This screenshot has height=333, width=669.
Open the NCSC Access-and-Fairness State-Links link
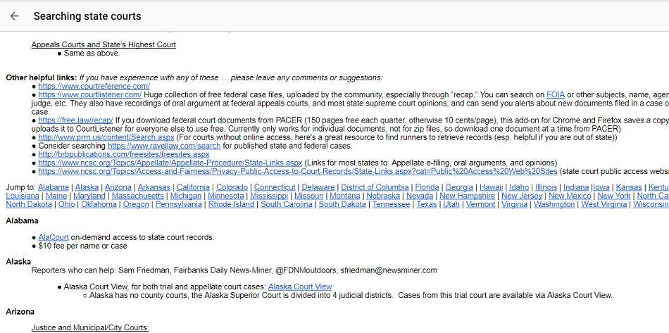click(298, 171)
